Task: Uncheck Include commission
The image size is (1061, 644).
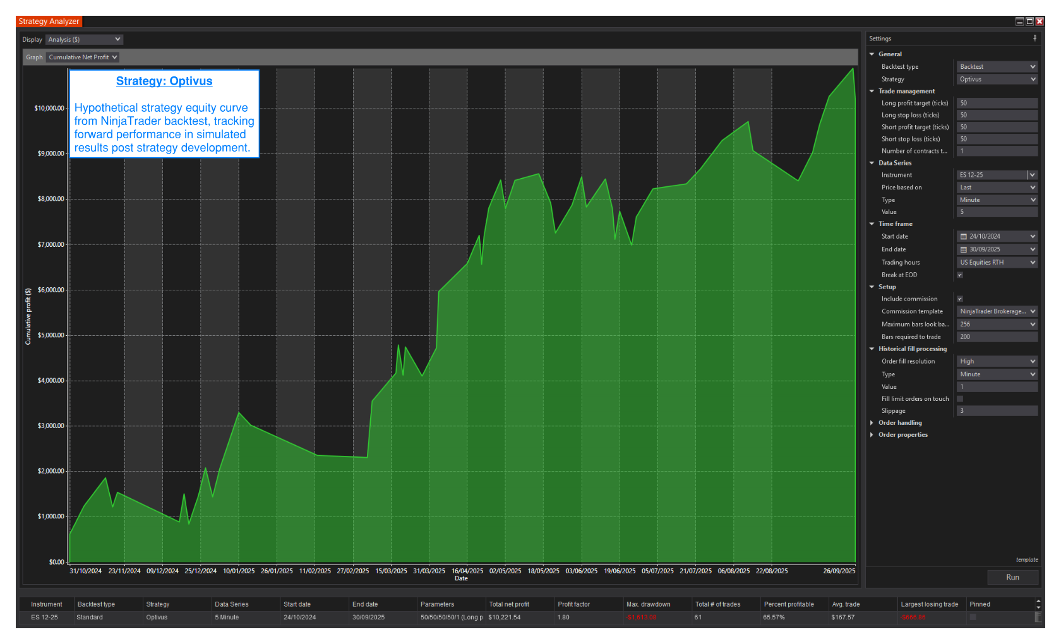Action: click(x=960, y=299)
